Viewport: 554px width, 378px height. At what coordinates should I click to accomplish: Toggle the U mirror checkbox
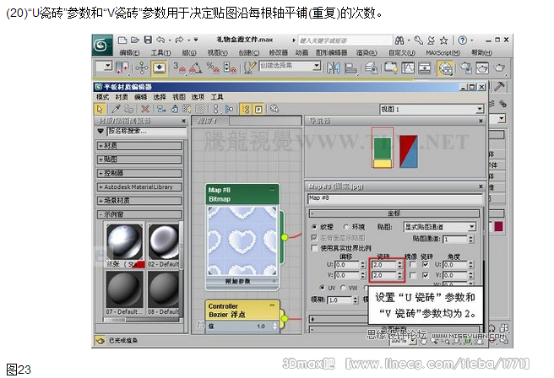point(412,264)
